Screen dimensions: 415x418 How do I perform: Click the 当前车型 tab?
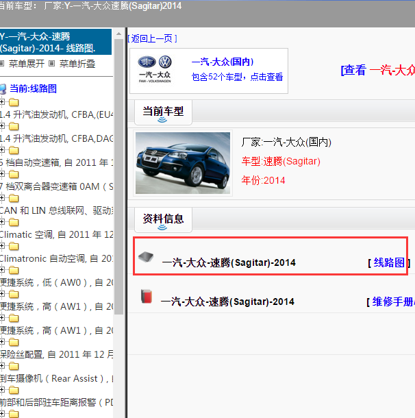[x=163, y=112]
